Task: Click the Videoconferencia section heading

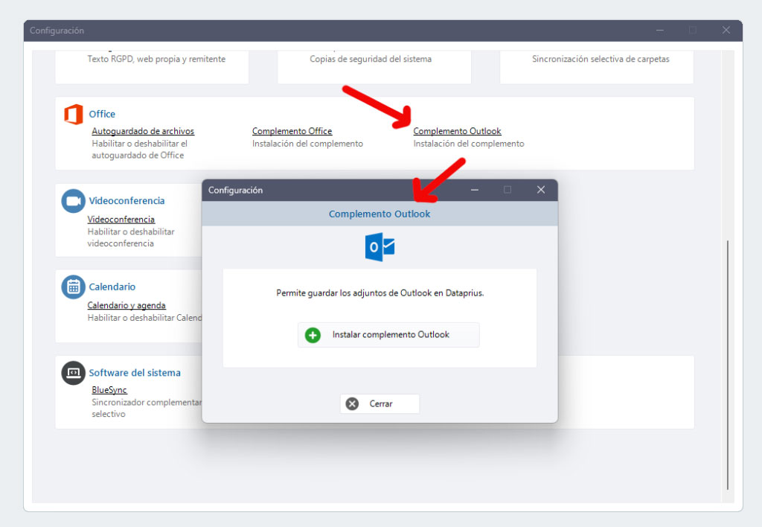Action: pyautogui.click(x=127, y=200)
